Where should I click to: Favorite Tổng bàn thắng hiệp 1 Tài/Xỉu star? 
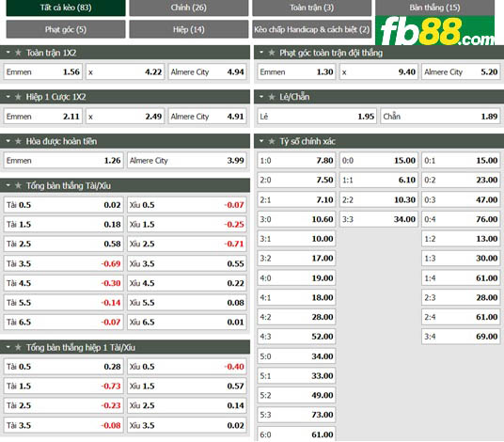(x=18, y=347)
